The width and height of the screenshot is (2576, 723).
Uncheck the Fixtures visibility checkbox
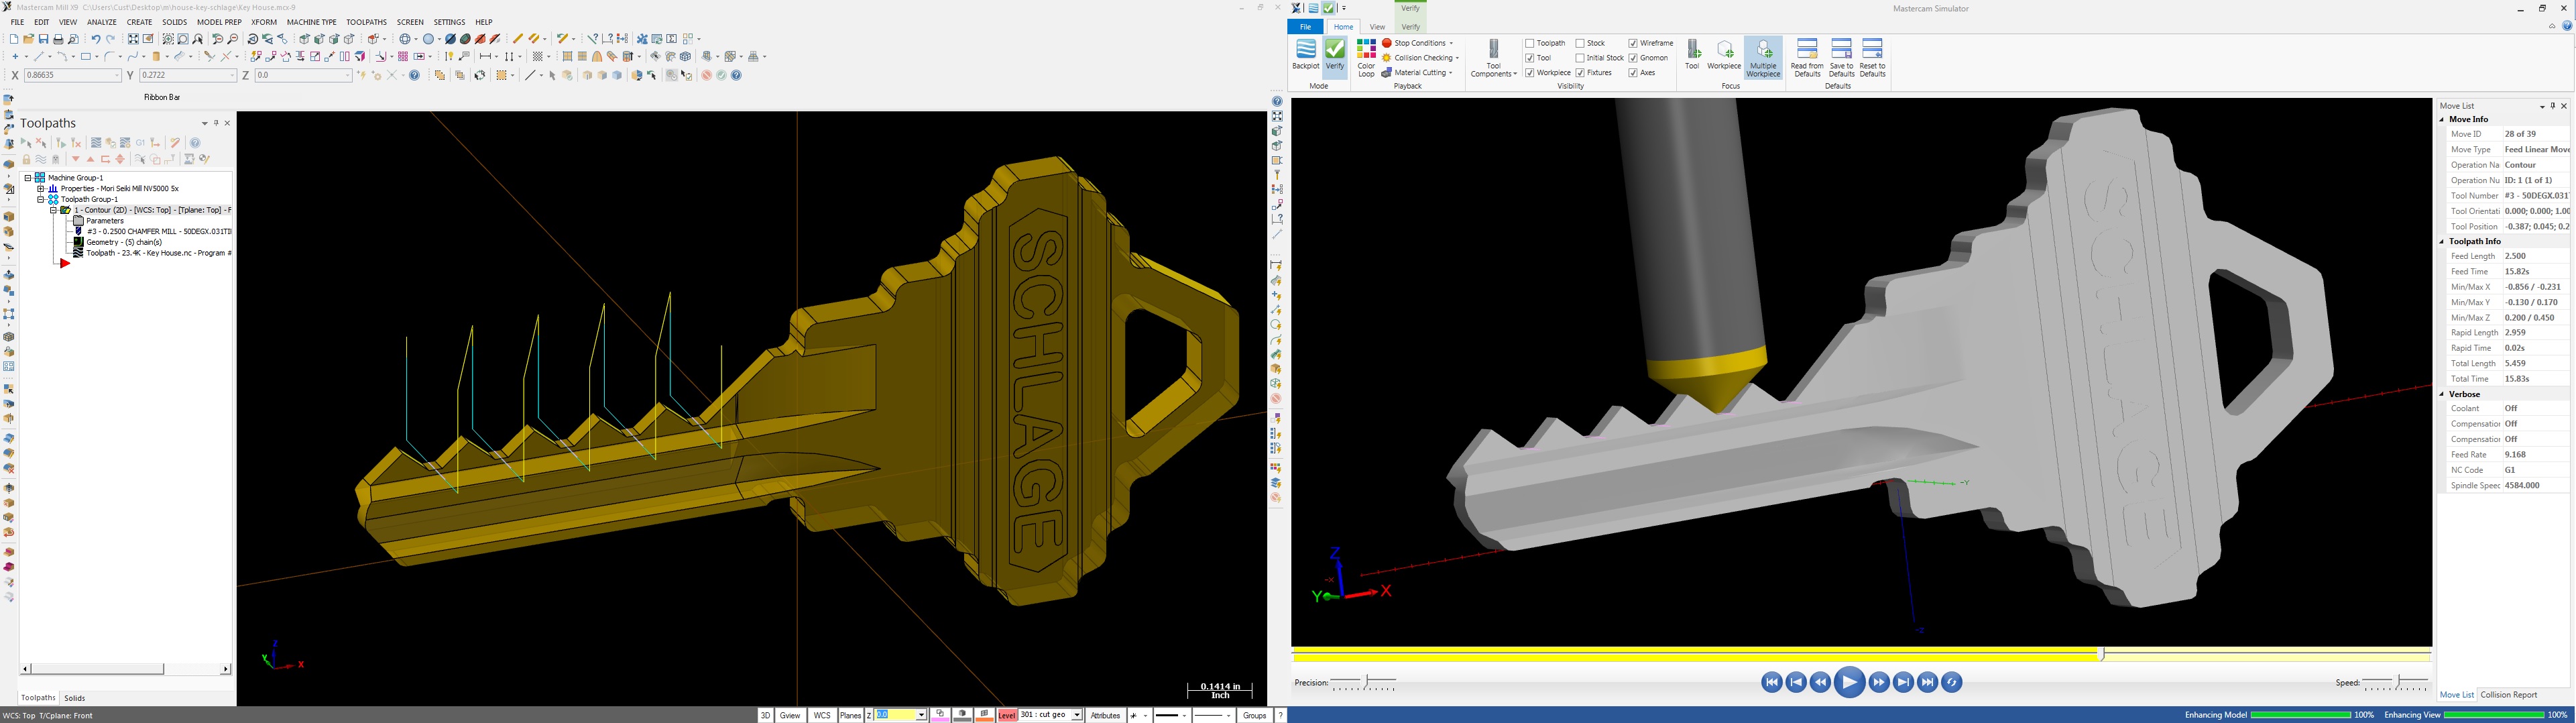click(x=1580, y=73)
